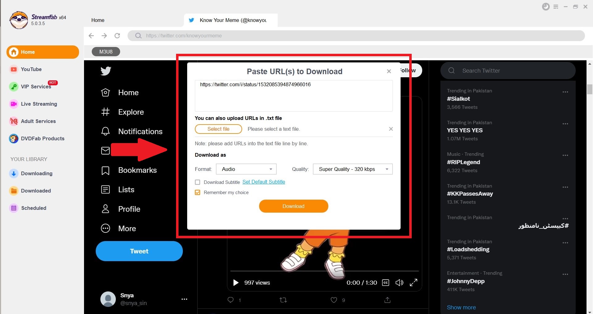Screen dimensions: 593x314
Task: Open the #Sialkot trending topic
Action: click(x=458, y=99)
